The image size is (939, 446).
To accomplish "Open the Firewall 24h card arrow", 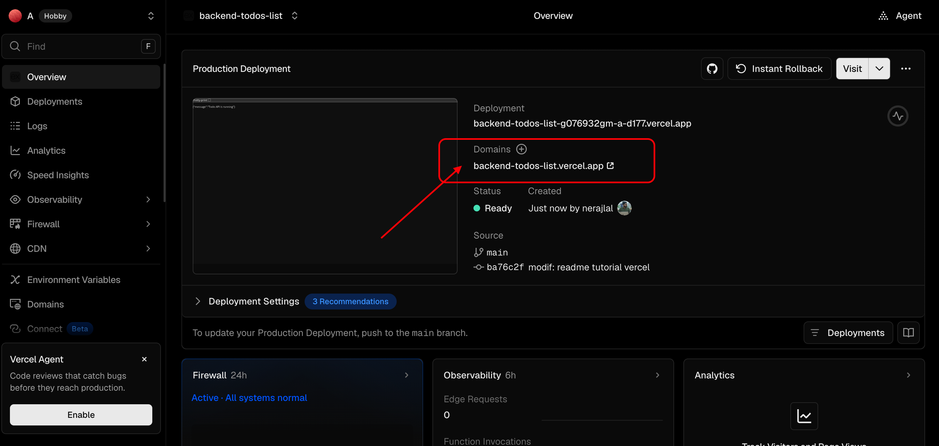I will click(407, 375).
